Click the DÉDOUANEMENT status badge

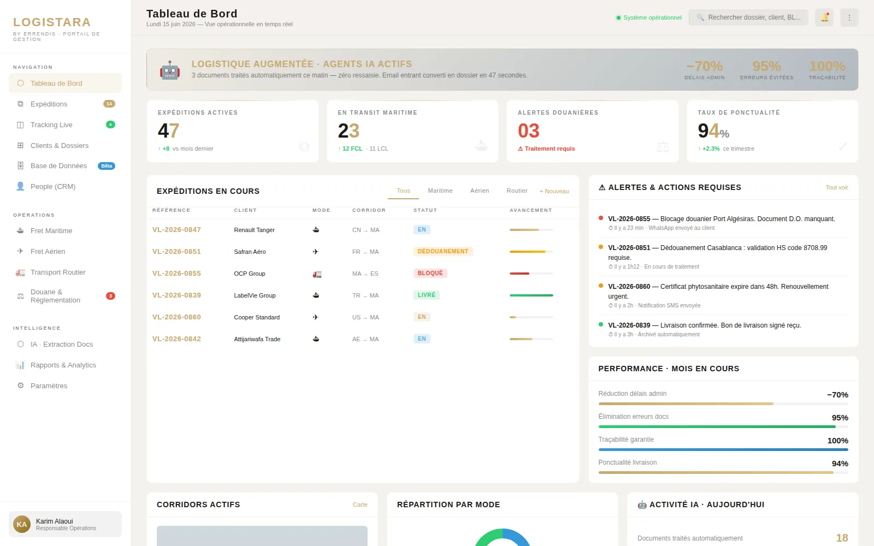443,252
